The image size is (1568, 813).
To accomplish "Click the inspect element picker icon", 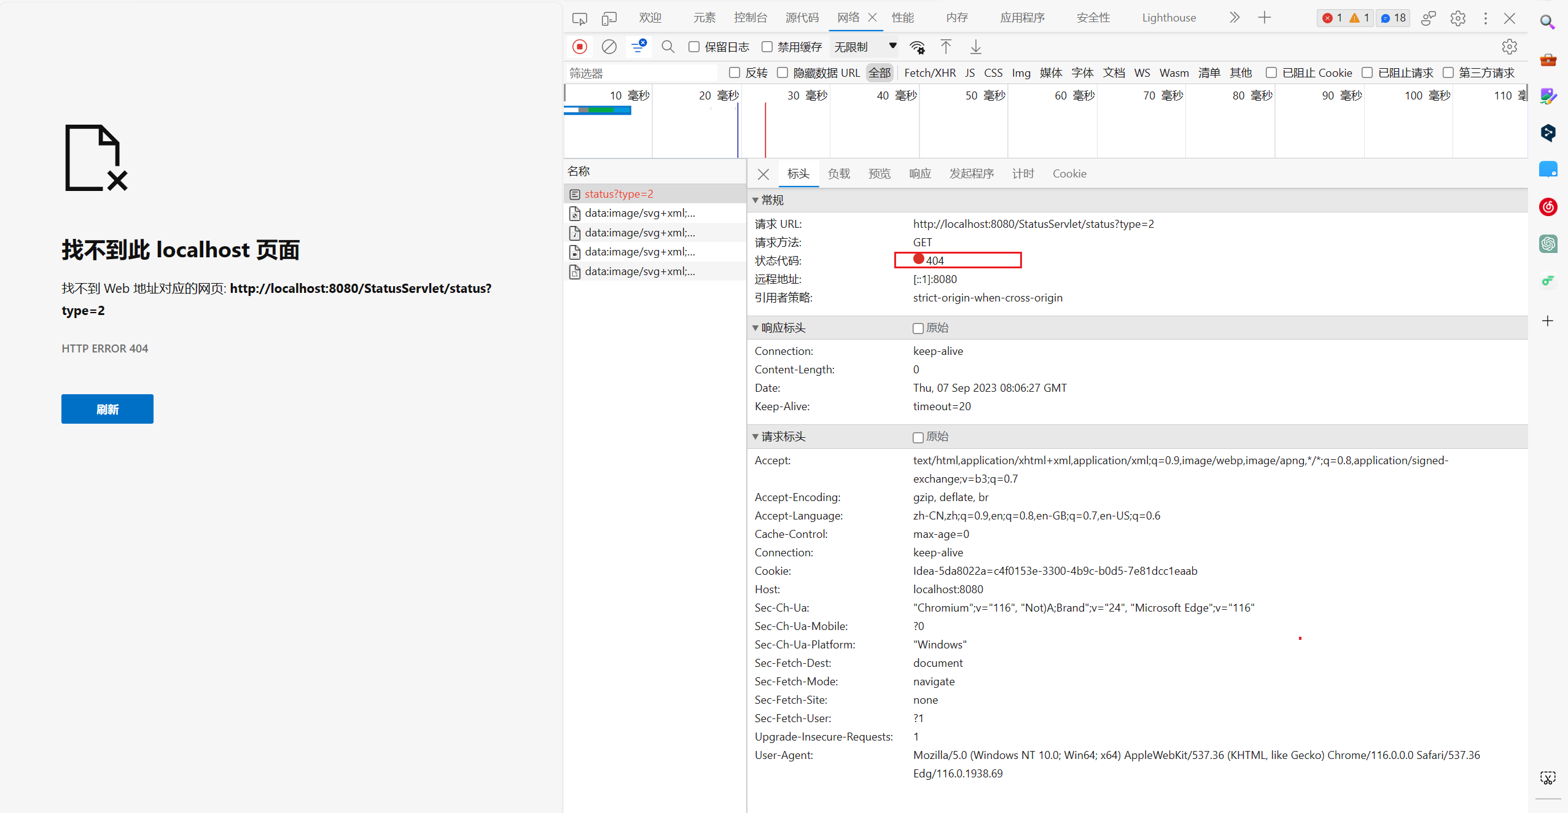I will 579,18.
